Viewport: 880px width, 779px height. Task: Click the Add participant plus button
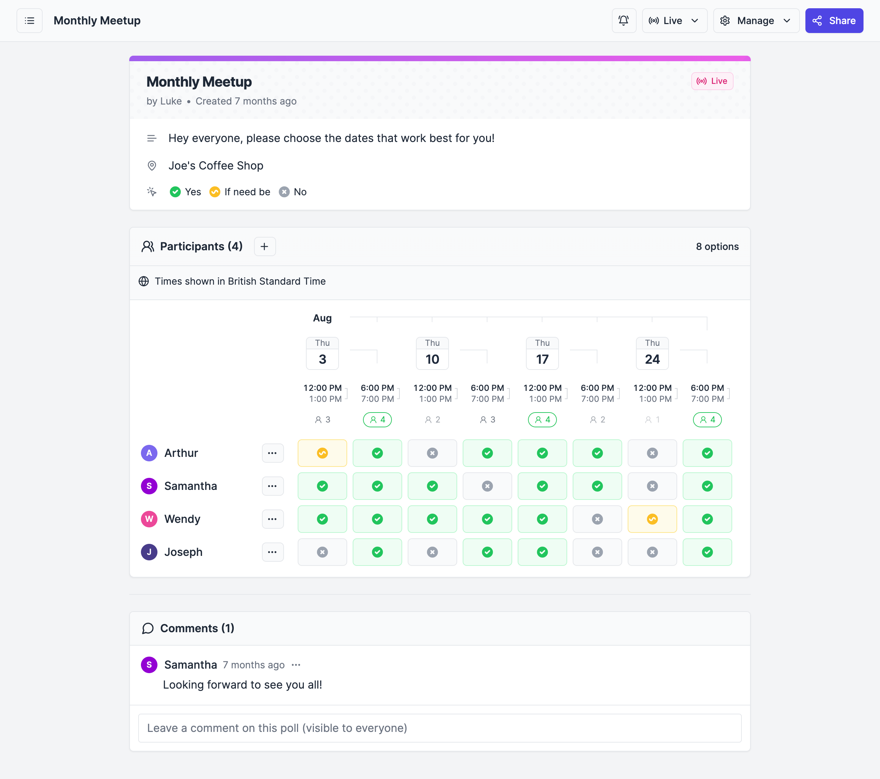(263, 246)
